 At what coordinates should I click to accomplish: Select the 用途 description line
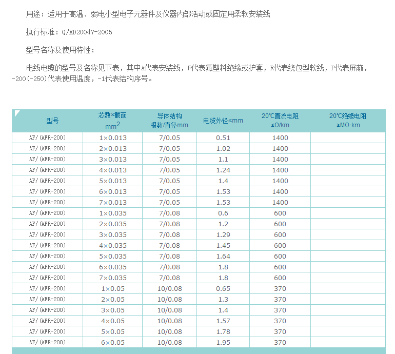148,14
